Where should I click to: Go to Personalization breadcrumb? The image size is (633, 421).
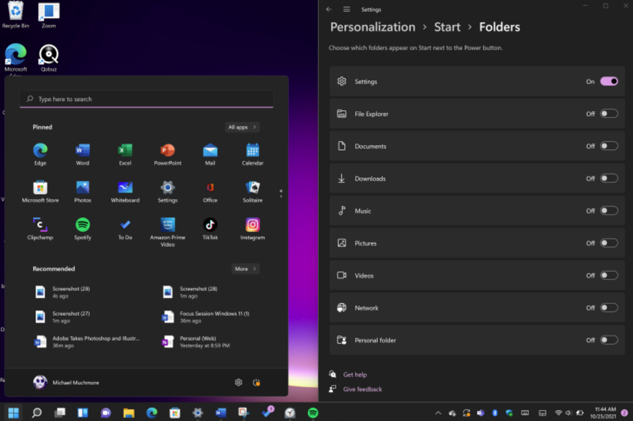point(373,27)
